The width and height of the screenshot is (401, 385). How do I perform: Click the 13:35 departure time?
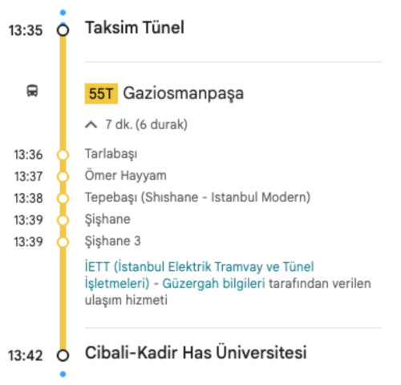[26, 30]
